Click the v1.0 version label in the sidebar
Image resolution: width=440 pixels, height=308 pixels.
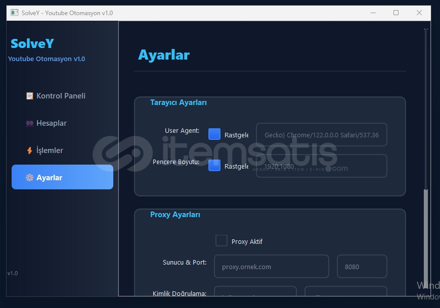click(13, 273)
